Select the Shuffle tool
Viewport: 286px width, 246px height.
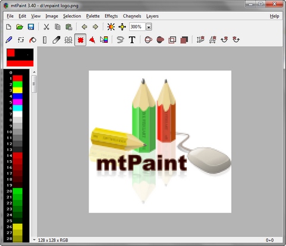(x=21, y=40)
